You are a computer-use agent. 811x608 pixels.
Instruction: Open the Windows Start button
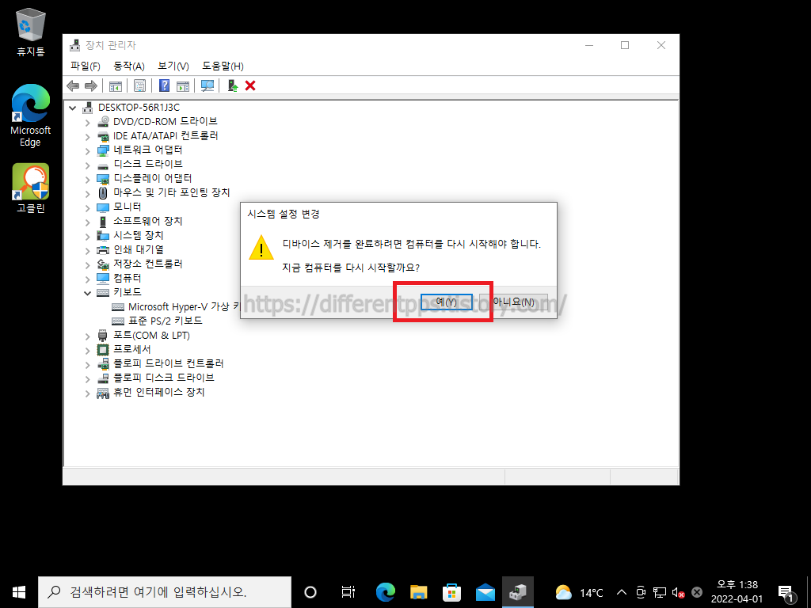(x=19, y=592)
